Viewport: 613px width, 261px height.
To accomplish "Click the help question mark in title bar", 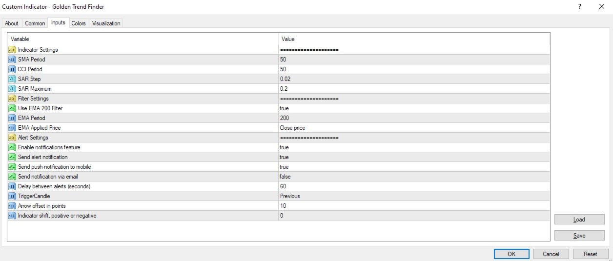I will pyautogui.click(x=579, y=6).
